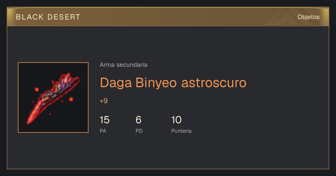Screen dimensions: 336x176
Task: Click the BLACK DESERT header title
Action: (48, 17)
